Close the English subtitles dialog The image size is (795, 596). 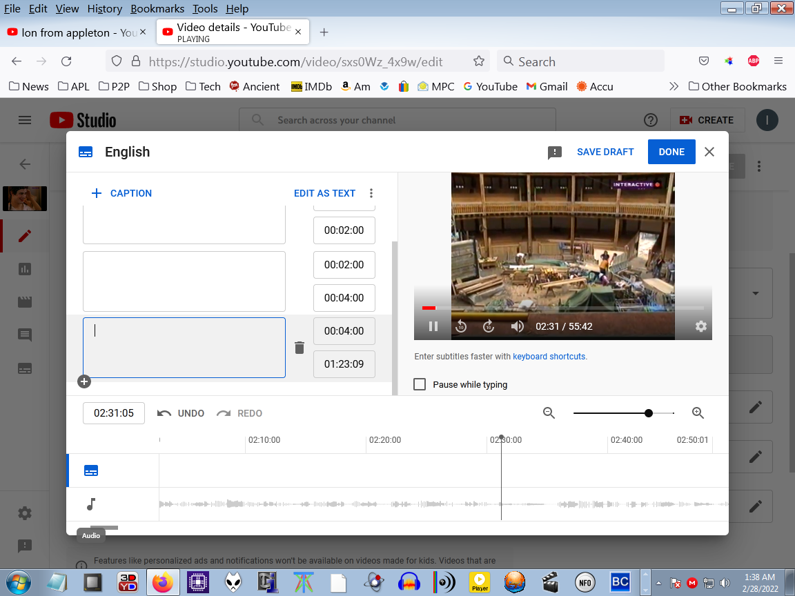pos(709,152)
